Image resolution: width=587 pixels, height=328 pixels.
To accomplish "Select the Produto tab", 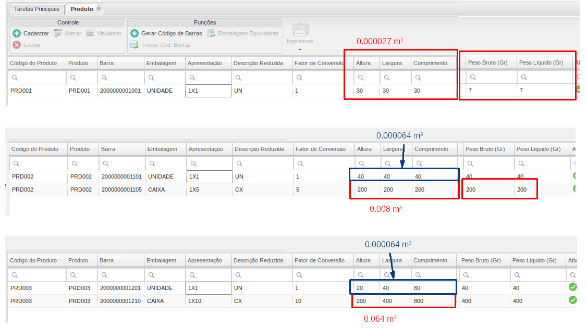I will [82, 9].
